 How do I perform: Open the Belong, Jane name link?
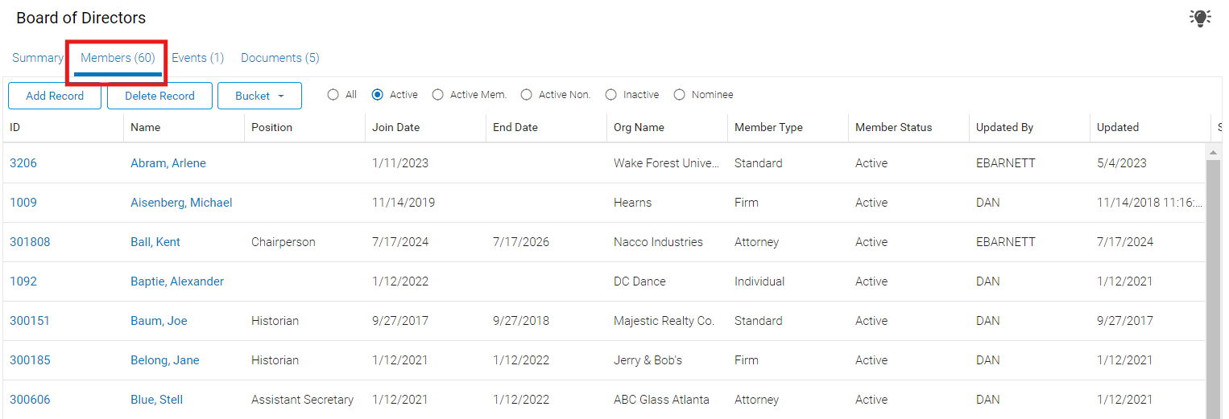(165, 360)
